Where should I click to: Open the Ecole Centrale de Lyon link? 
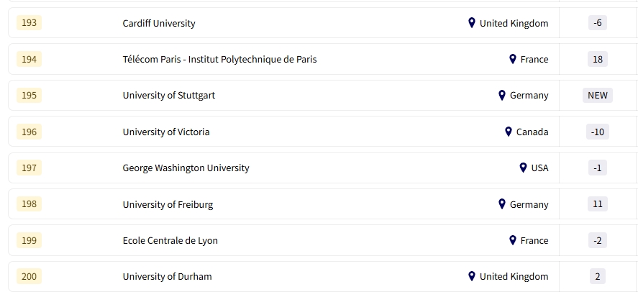170,240
